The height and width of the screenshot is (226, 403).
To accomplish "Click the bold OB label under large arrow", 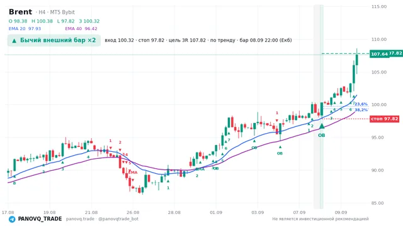I will coord(322,136).
